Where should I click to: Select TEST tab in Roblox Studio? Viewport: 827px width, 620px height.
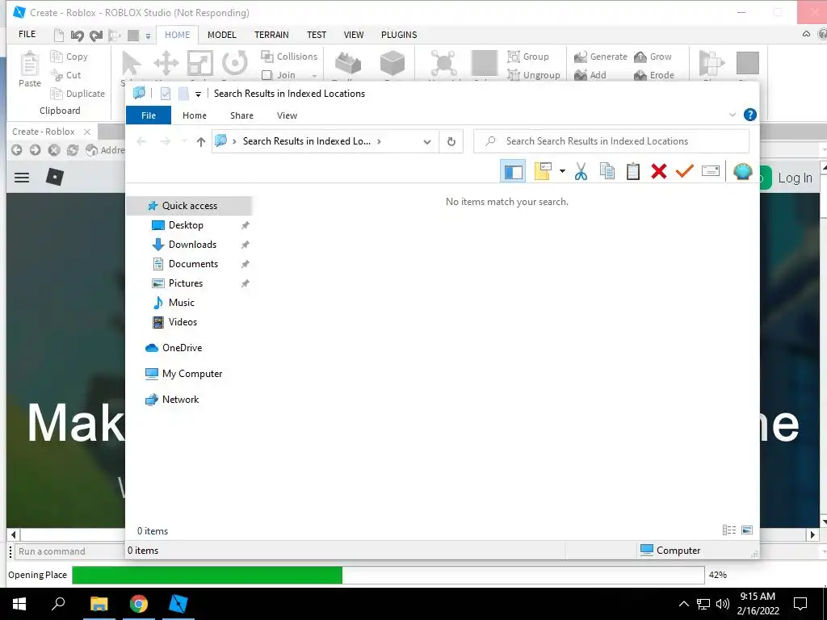click(x=317, y=35)
